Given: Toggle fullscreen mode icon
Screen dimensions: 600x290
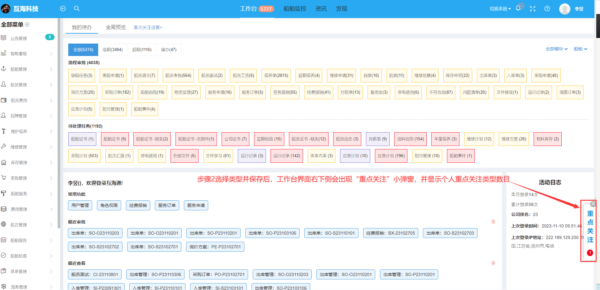Looking at the screenshot, I should 533,9.
